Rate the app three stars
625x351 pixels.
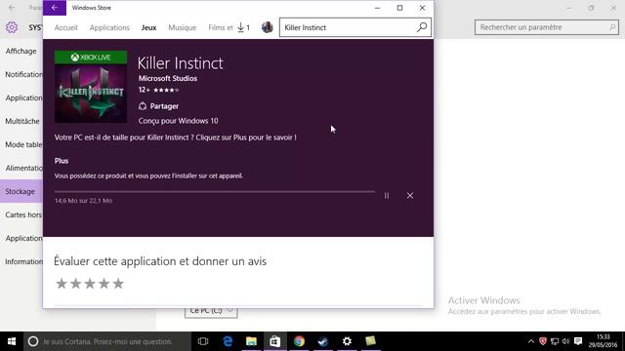point(90,284)
